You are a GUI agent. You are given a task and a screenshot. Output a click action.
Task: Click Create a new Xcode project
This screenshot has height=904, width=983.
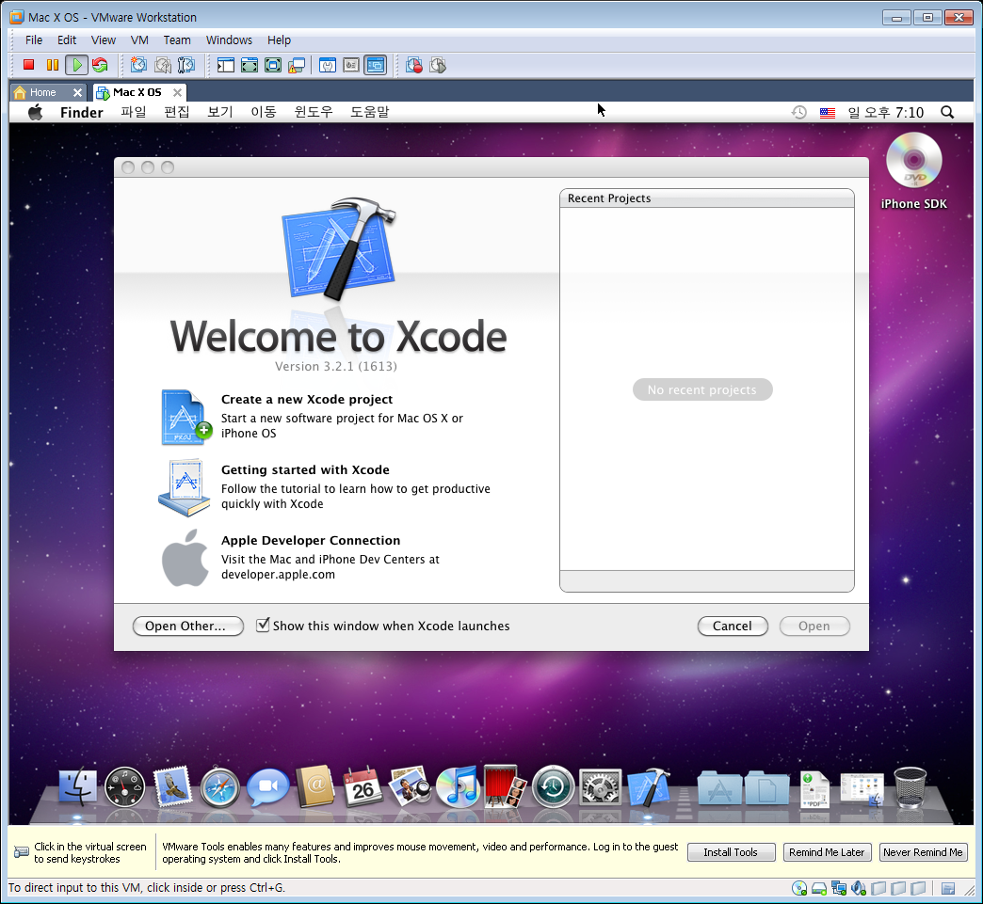point(307,399)
